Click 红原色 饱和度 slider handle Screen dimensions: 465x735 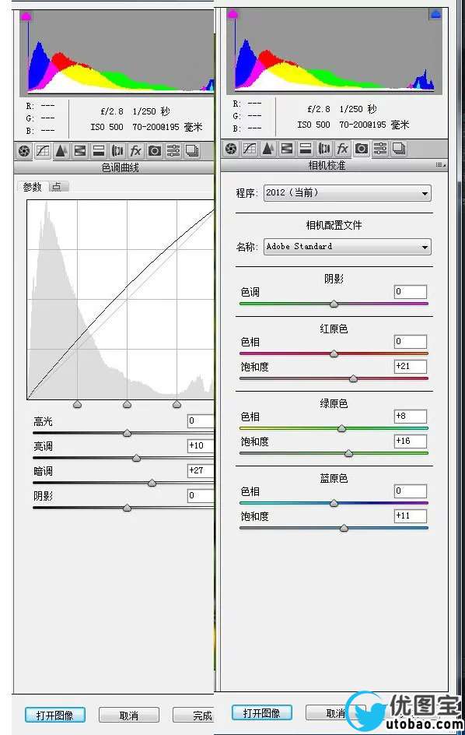pyautogui.click(x=354, y=378)
